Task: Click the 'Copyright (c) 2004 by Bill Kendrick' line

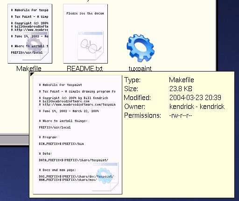Action: (74, 98)
